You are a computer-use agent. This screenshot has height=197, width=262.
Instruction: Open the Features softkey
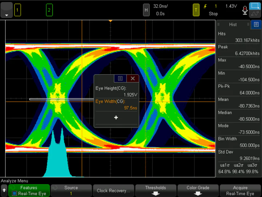(29, 190)
